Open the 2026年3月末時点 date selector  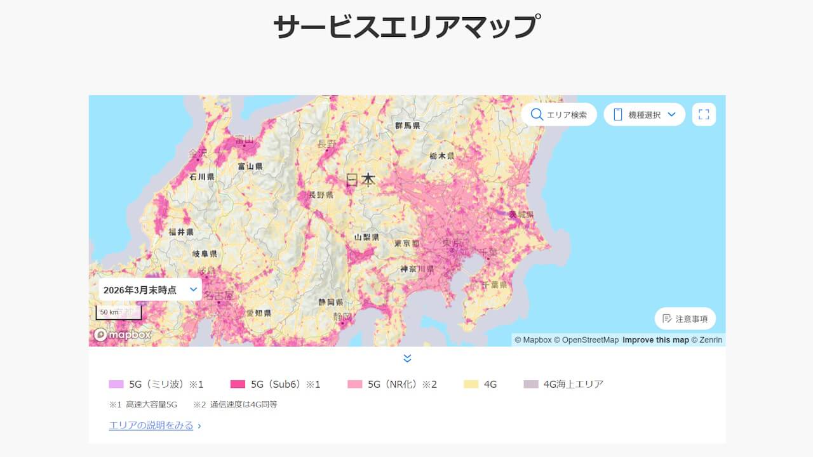(x=149, y=289)
